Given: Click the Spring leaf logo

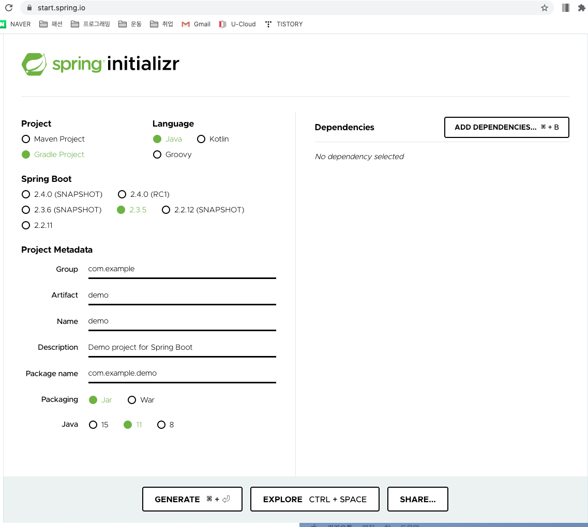Looking at the screenshot, I should 34,64.
